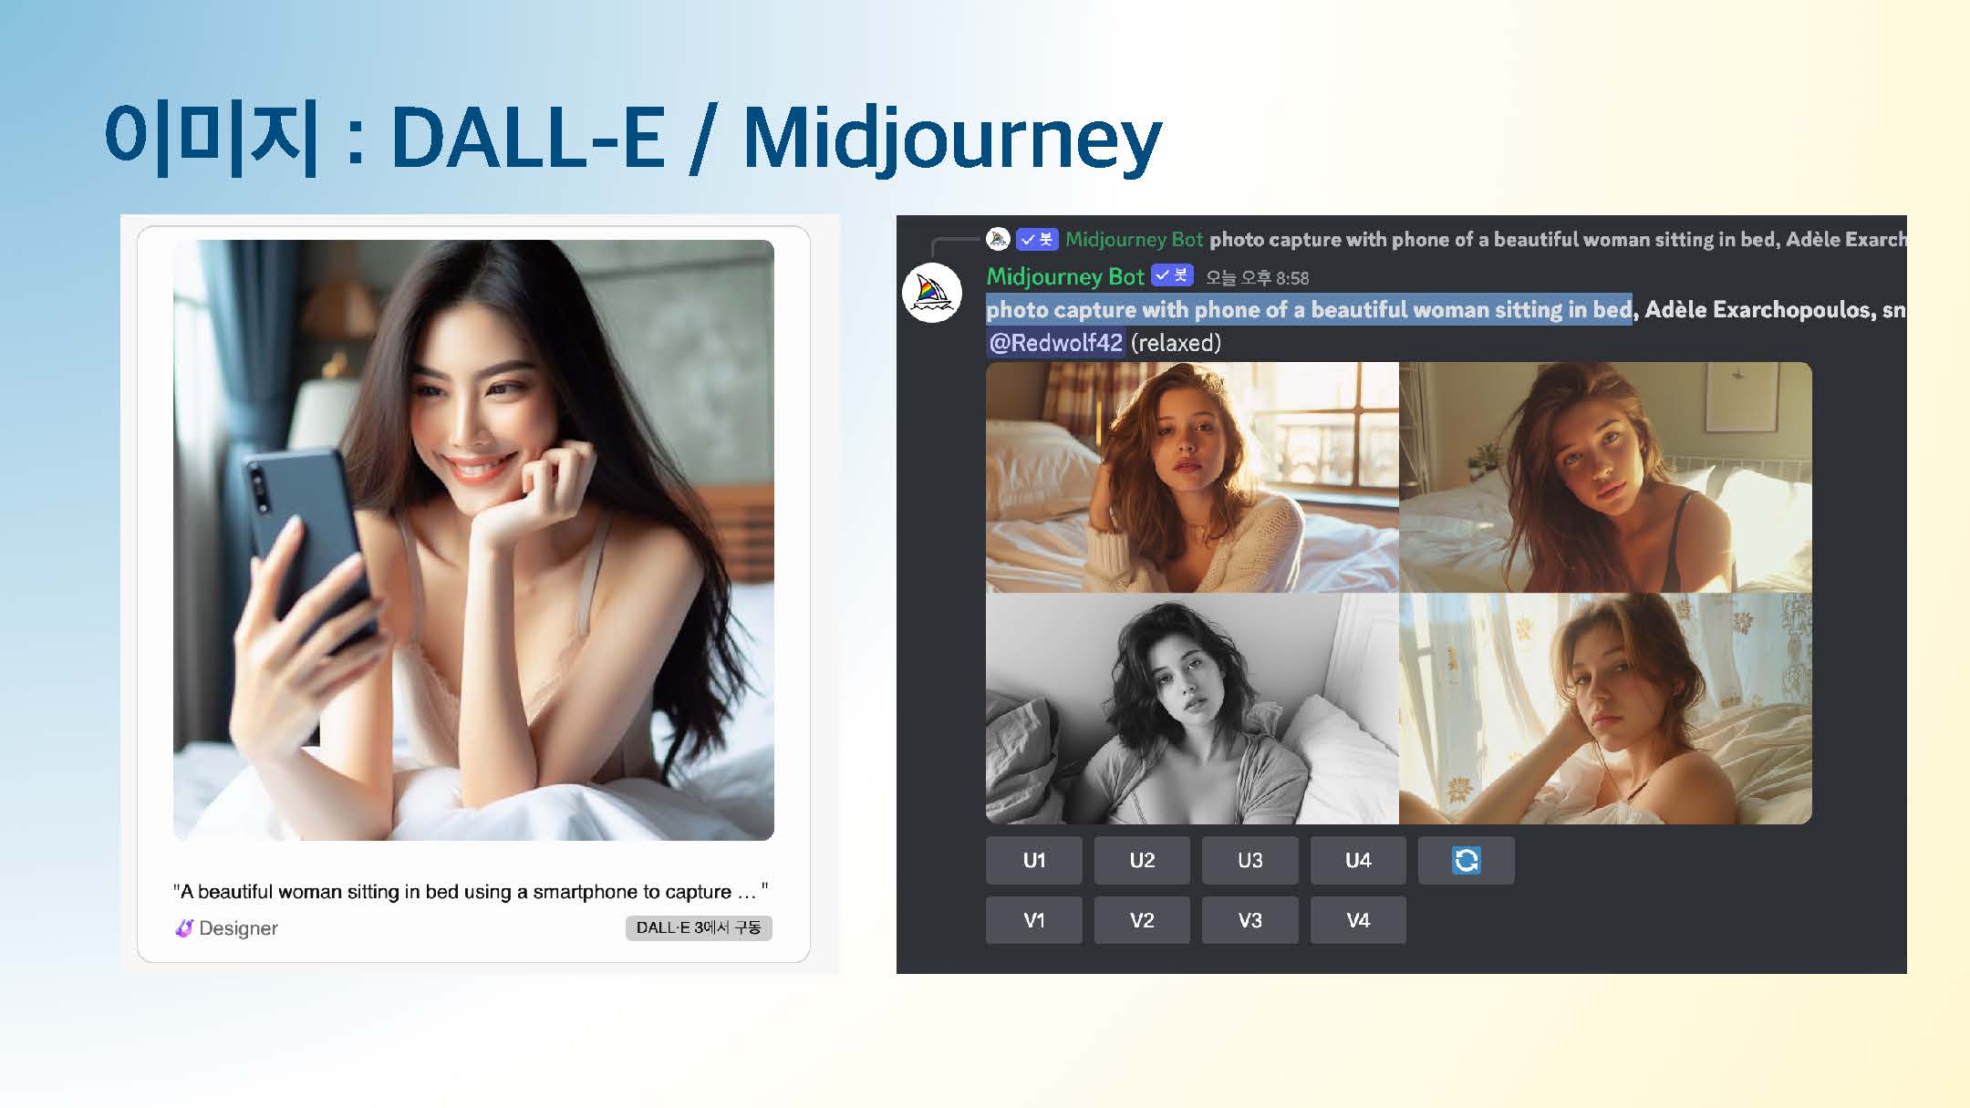Open the DALL-E generated image with smartphone
This screenshot has height=1108, width=1970.
pos(473,540)
